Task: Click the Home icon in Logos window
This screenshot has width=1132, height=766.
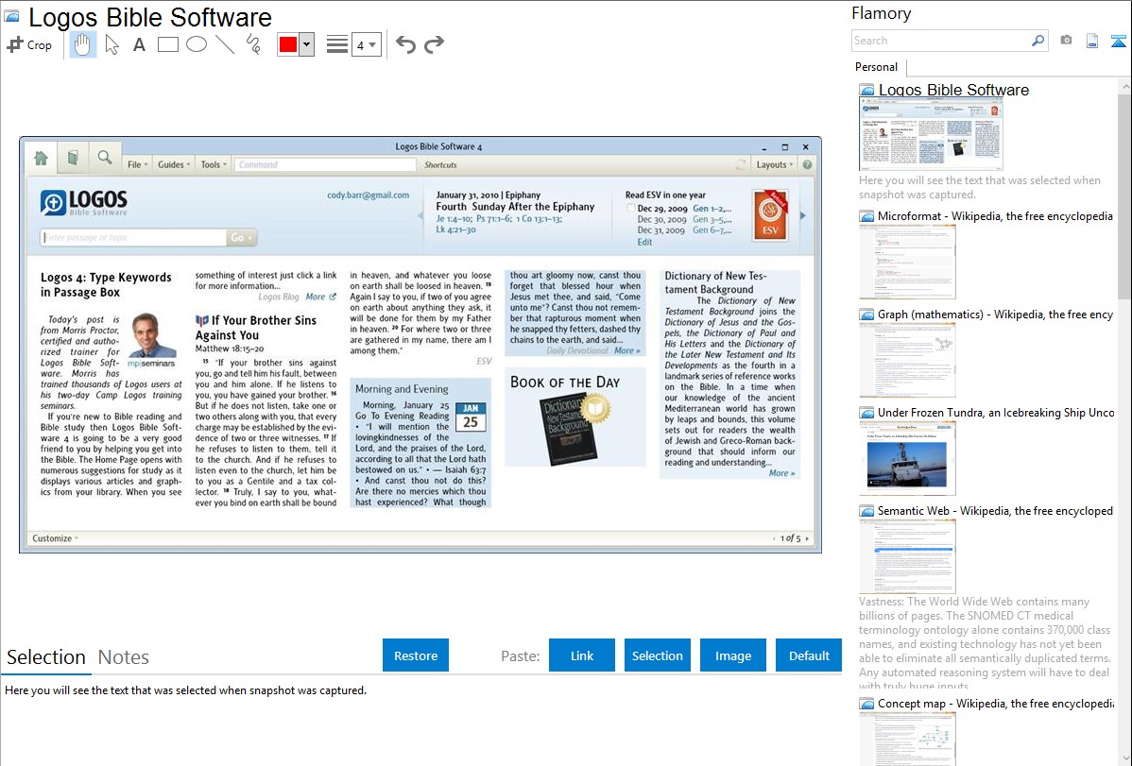Action: [42, 158]
